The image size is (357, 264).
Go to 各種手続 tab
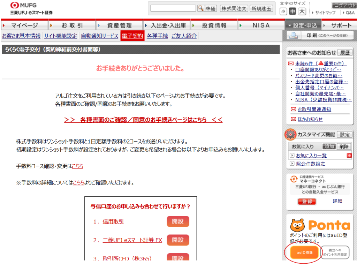tap(157, 36)
